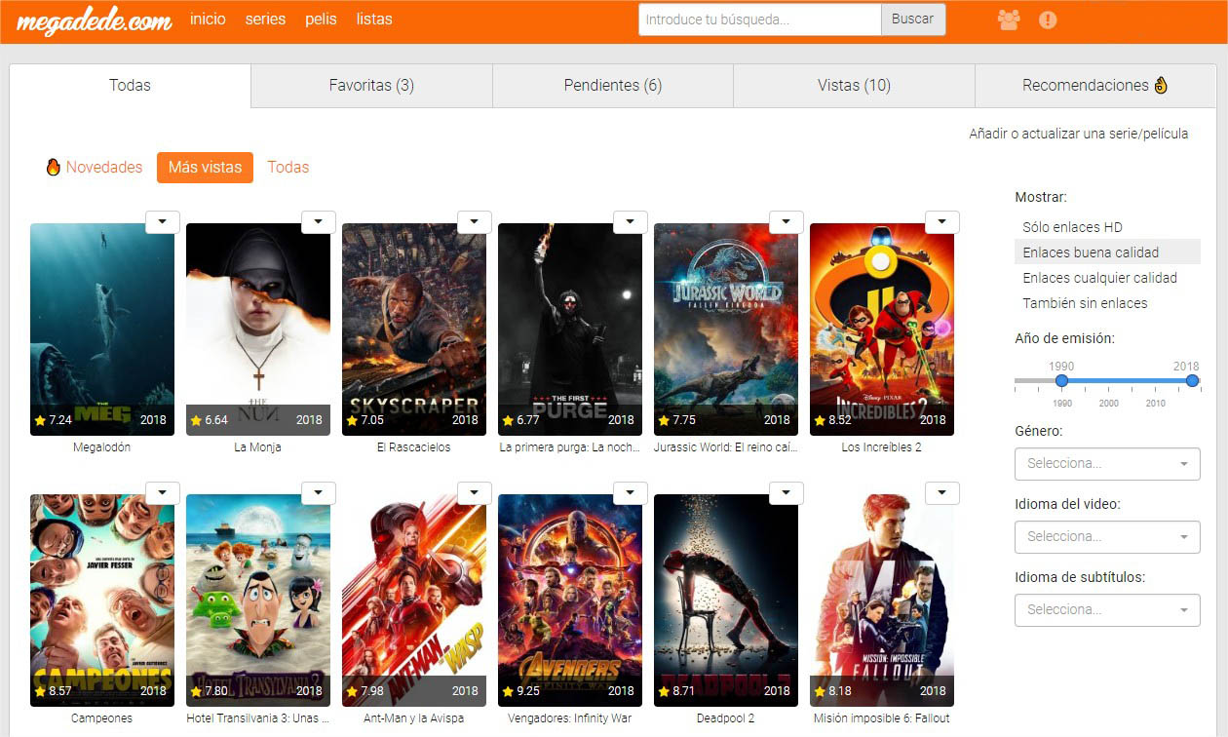This screenshot has width=1228, height=737.
Task: Click the Deadpool 2 title text
Action: pyautogui.click(x=726, y=718)
